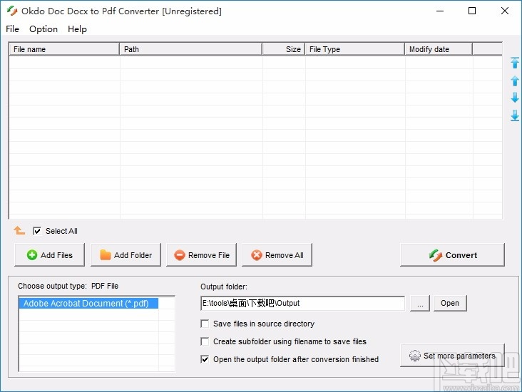
Task: Click the orange up-level arrow icon
Action: pos(19,230)
